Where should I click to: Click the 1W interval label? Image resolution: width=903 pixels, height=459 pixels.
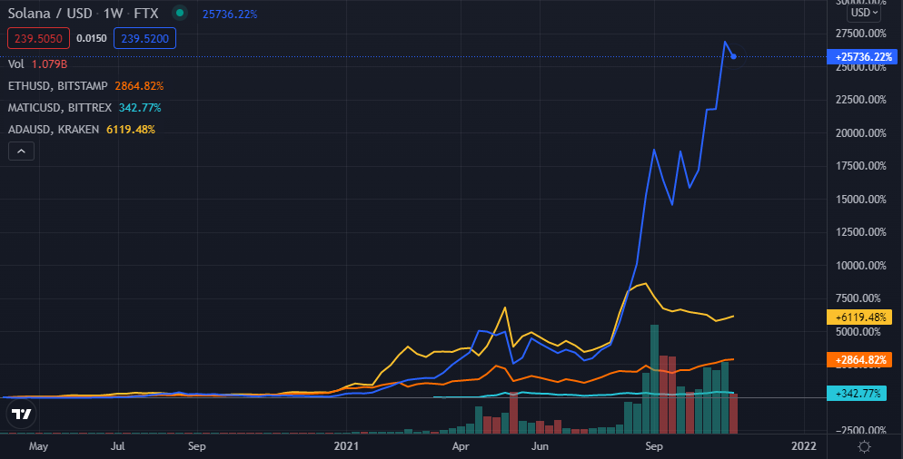[x=113, y=14]
